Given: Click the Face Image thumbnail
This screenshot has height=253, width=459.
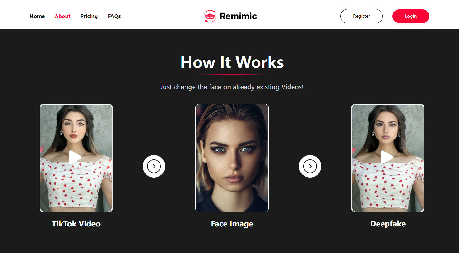Looking at the screenshot, I should tap(232, 158).
